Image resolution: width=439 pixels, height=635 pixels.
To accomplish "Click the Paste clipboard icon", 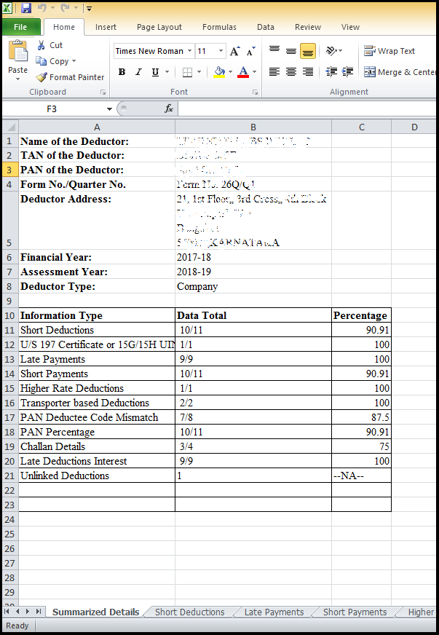I will pos(17,52).
